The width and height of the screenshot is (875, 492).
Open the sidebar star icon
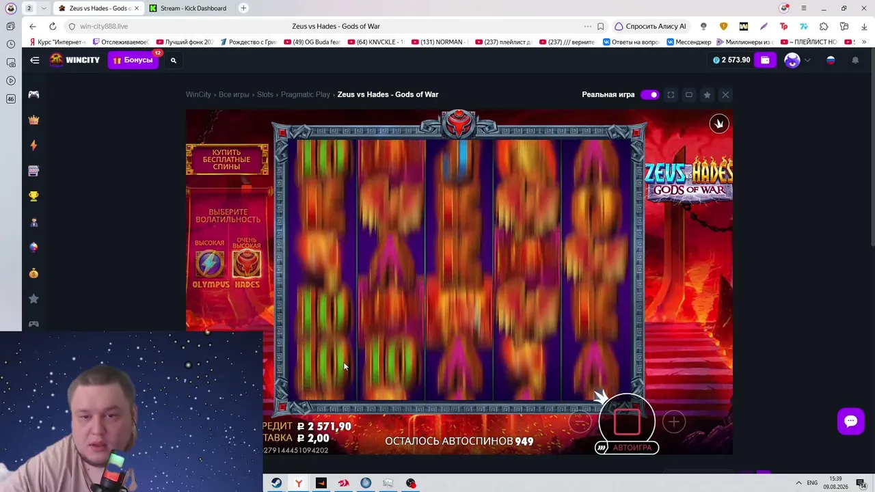point(33,299)
